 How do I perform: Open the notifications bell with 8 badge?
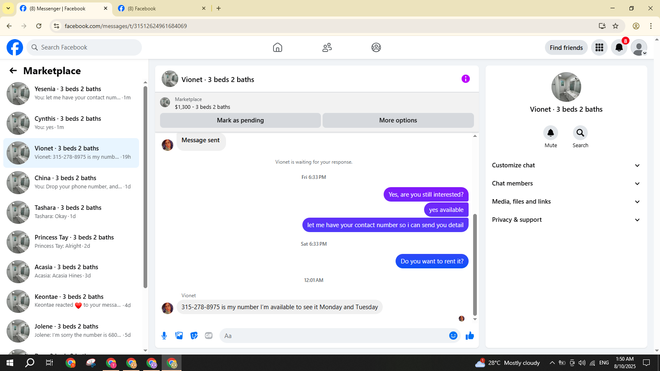tap(619, 47)
